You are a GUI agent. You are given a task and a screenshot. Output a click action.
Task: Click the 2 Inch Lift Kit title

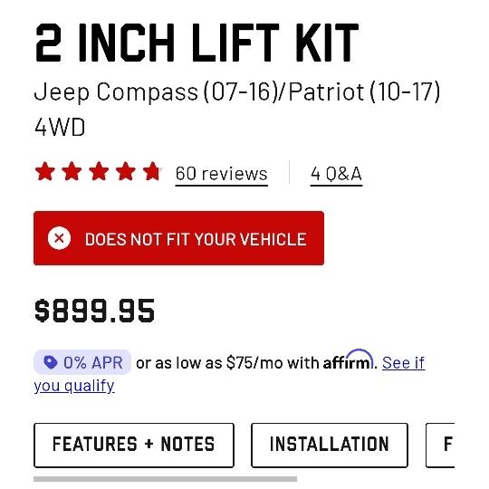(x=197, y=43)
